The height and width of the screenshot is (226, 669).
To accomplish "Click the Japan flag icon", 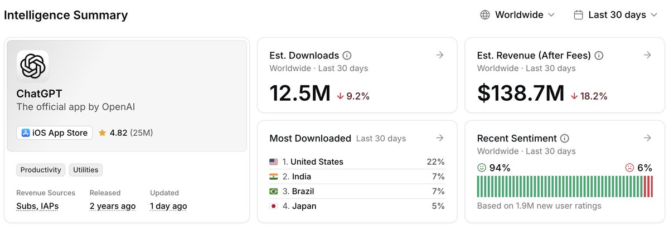I will [274, 206].
